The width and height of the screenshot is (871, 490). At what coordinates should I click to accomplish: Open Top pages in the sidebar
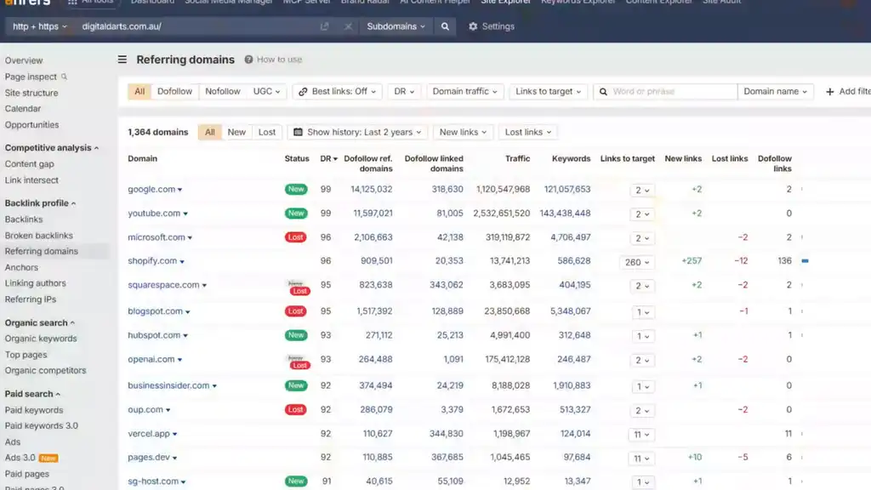[x=26, y=355]
